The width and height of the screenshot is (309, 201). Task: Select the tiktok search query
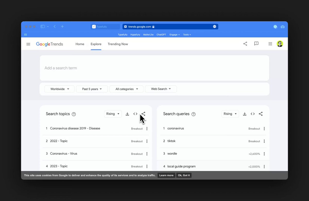[171, 141]
